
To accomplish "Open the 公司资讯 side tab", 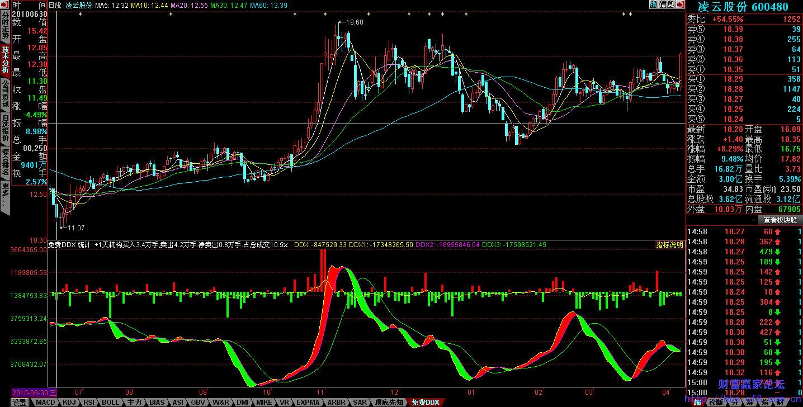I will [5, 94].
